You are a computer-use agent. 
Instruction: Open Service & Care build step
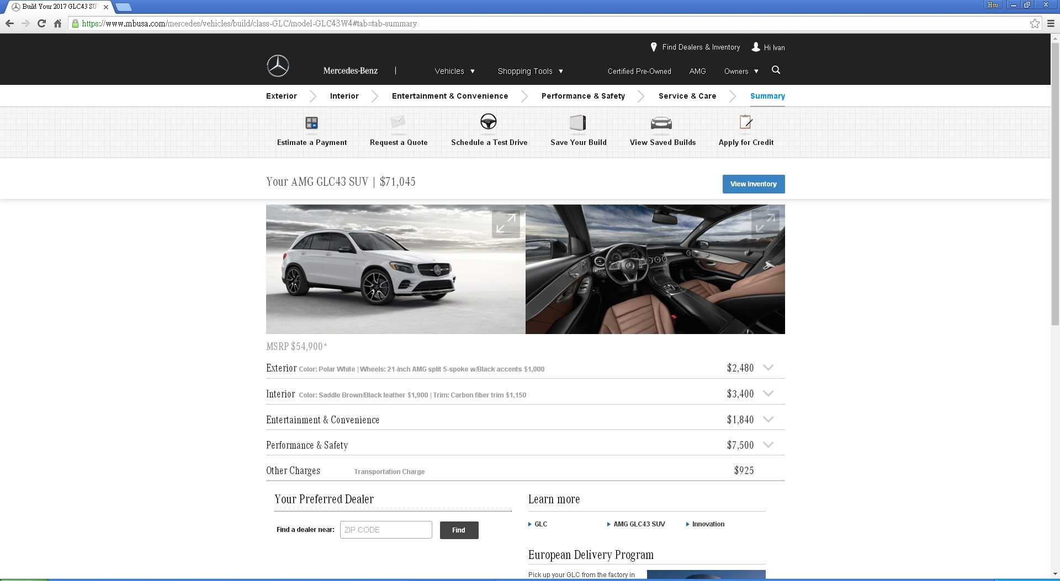click(687, 96)
